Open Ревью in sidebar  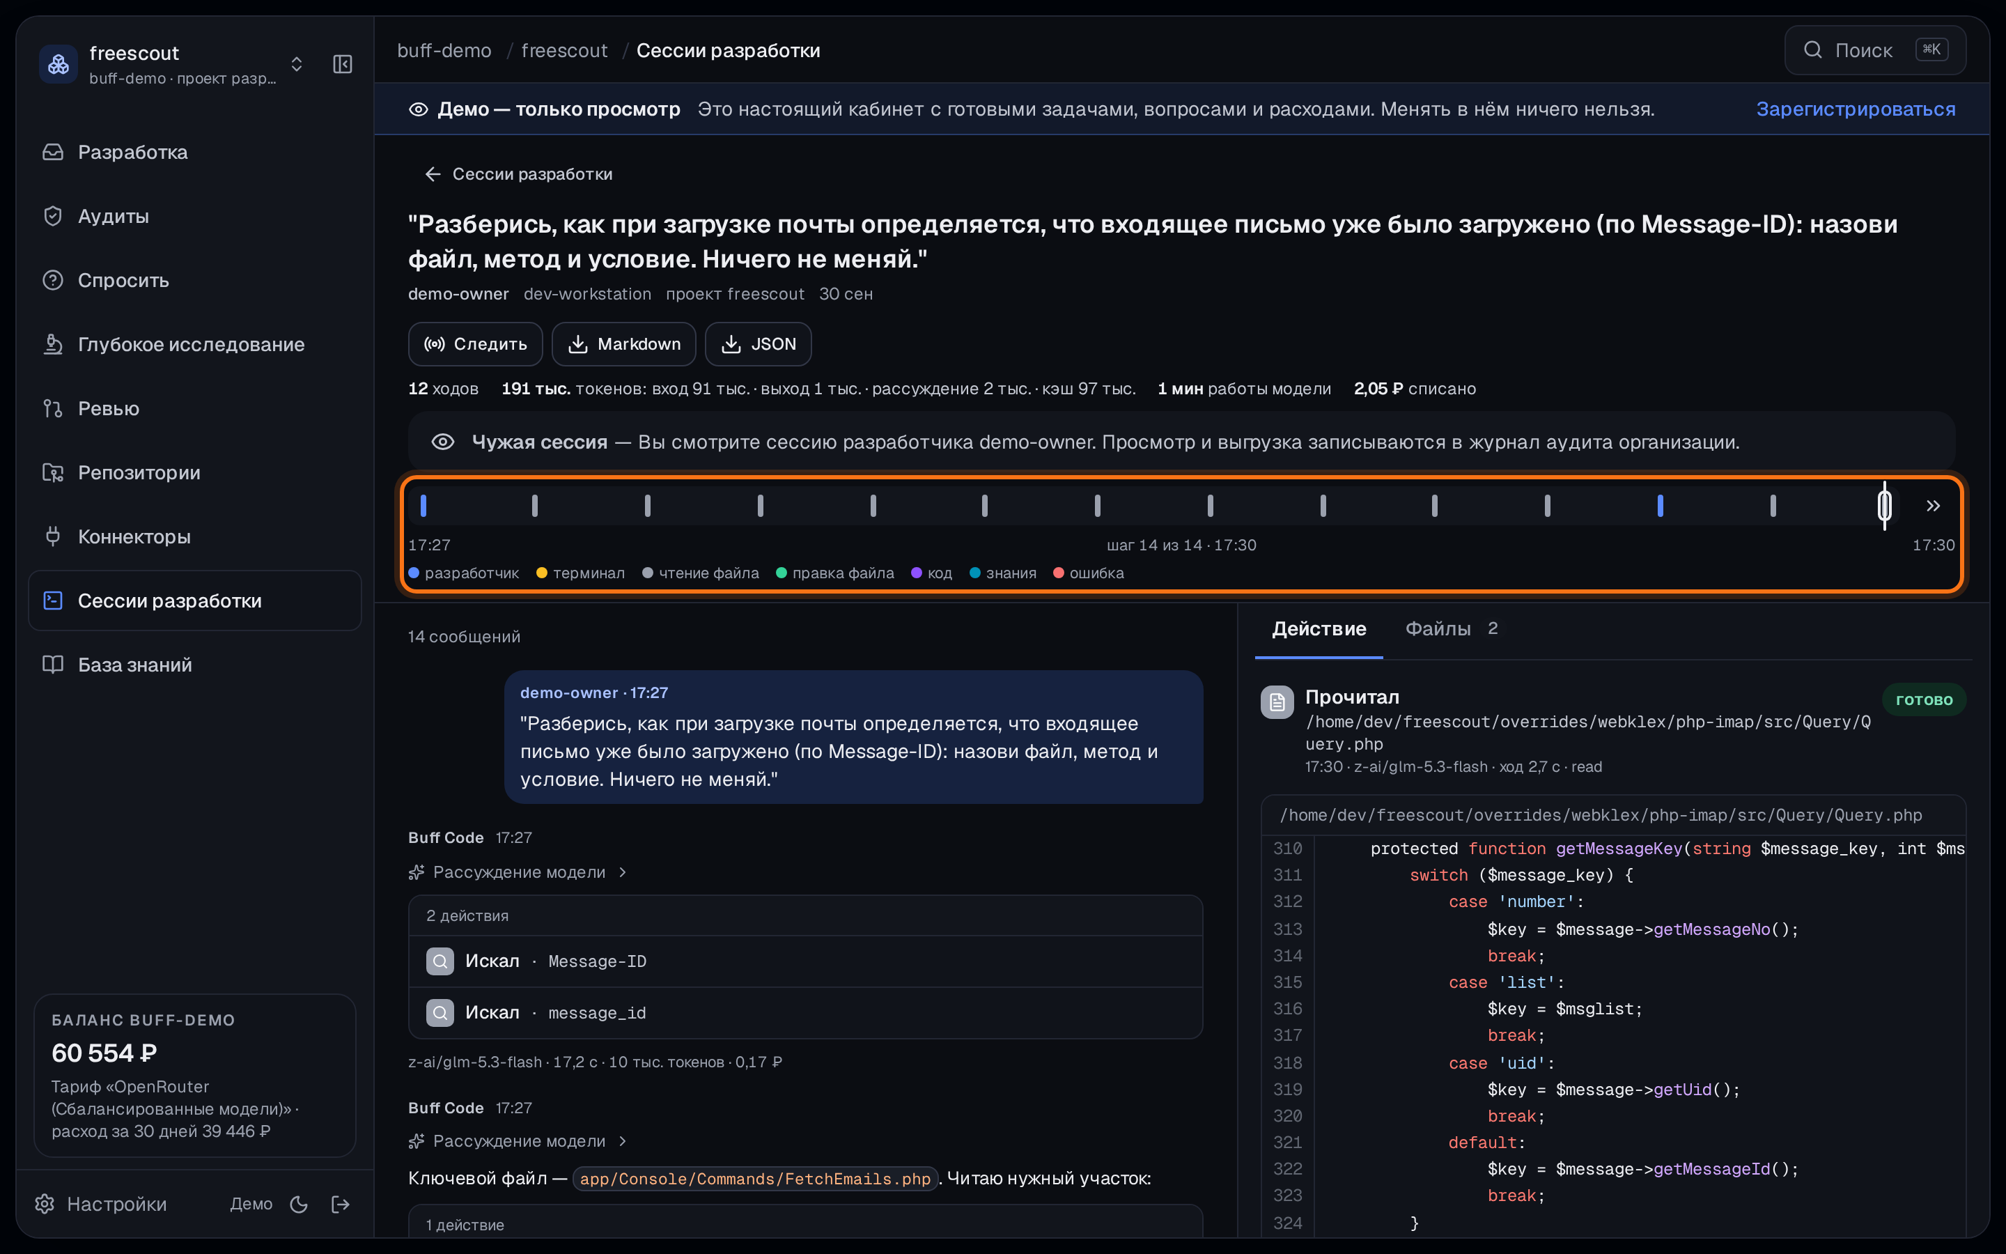pyautogui.click(x=195, y=408)
